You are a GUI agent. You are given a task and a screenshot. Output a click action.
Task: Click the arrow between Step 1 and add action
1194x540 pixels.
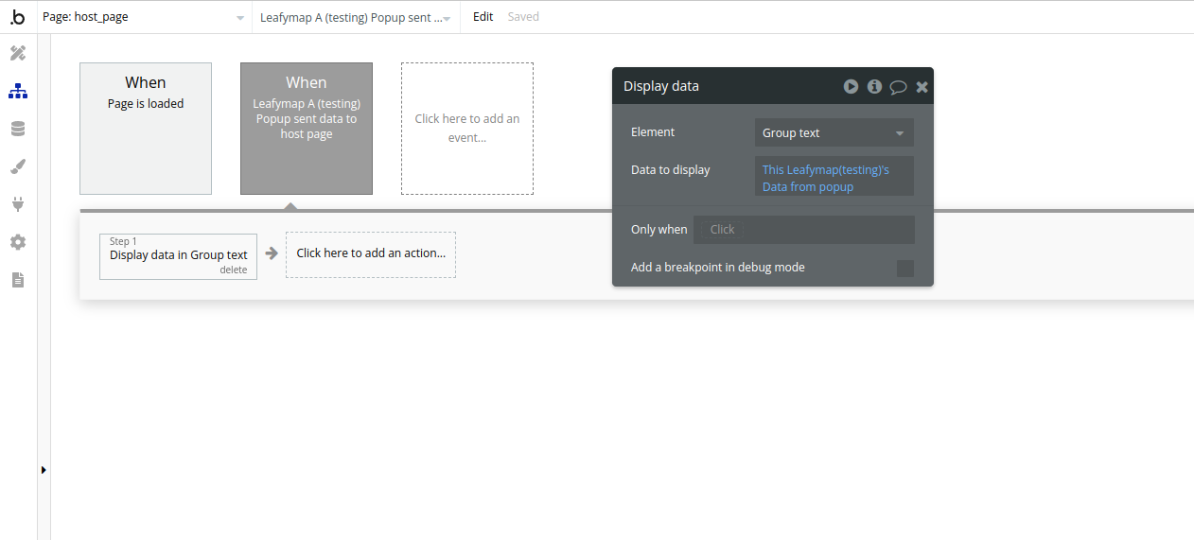click(x=272, y=253)
